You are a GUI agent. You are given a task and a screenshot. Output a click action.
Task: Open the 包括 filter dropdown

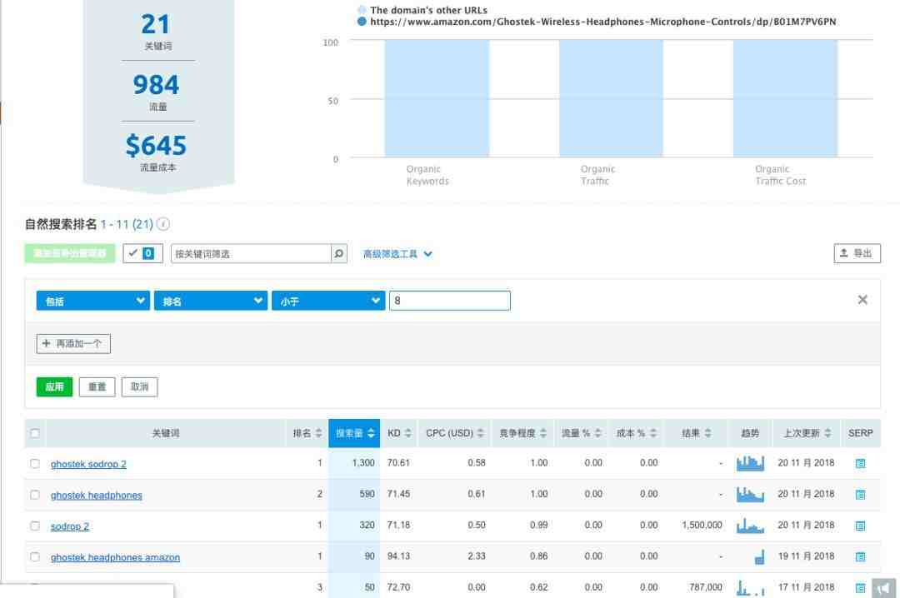click(x=93, y=301)
